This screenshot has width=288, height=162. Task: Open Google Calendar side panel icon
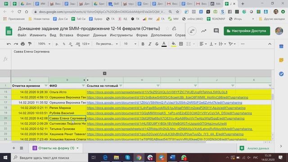pyautogui.click(x=281, y=46)
